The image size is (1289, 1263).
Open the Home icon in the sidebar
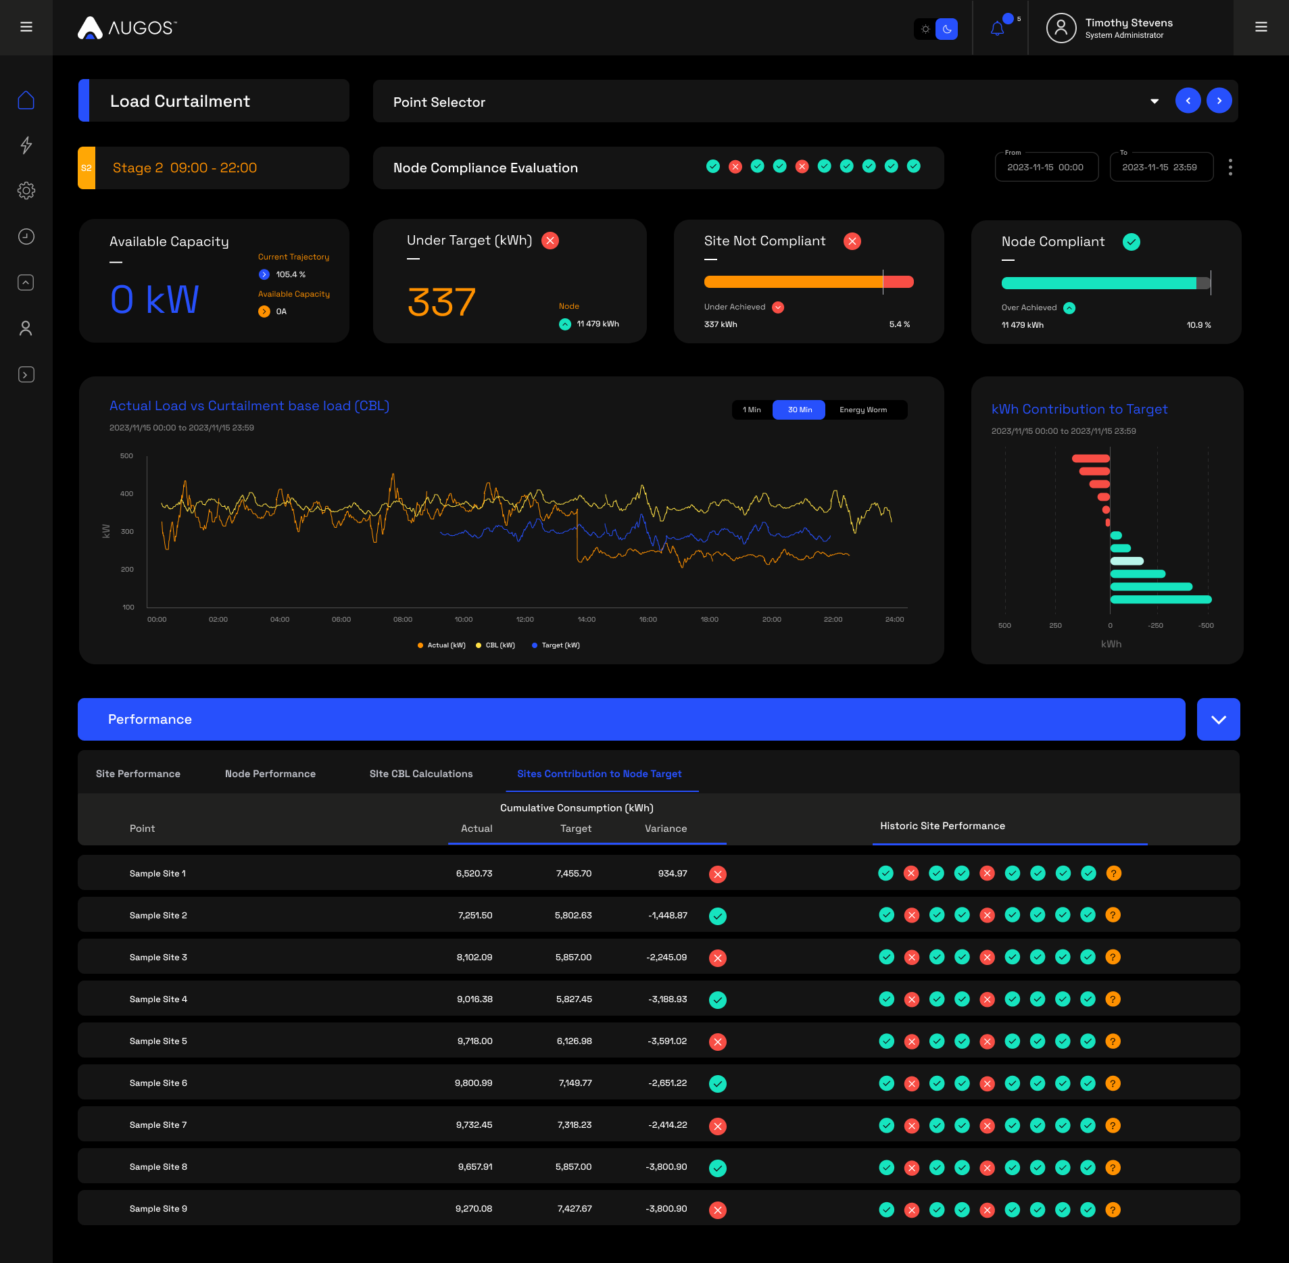(26, 100)
